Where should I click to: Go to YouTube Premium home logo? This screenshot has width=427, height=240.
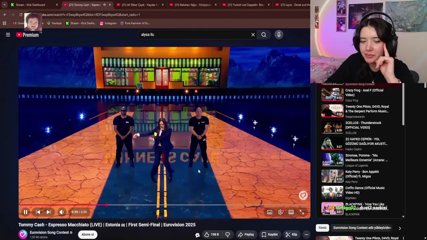pyautogui.click(x=27, y=35)
